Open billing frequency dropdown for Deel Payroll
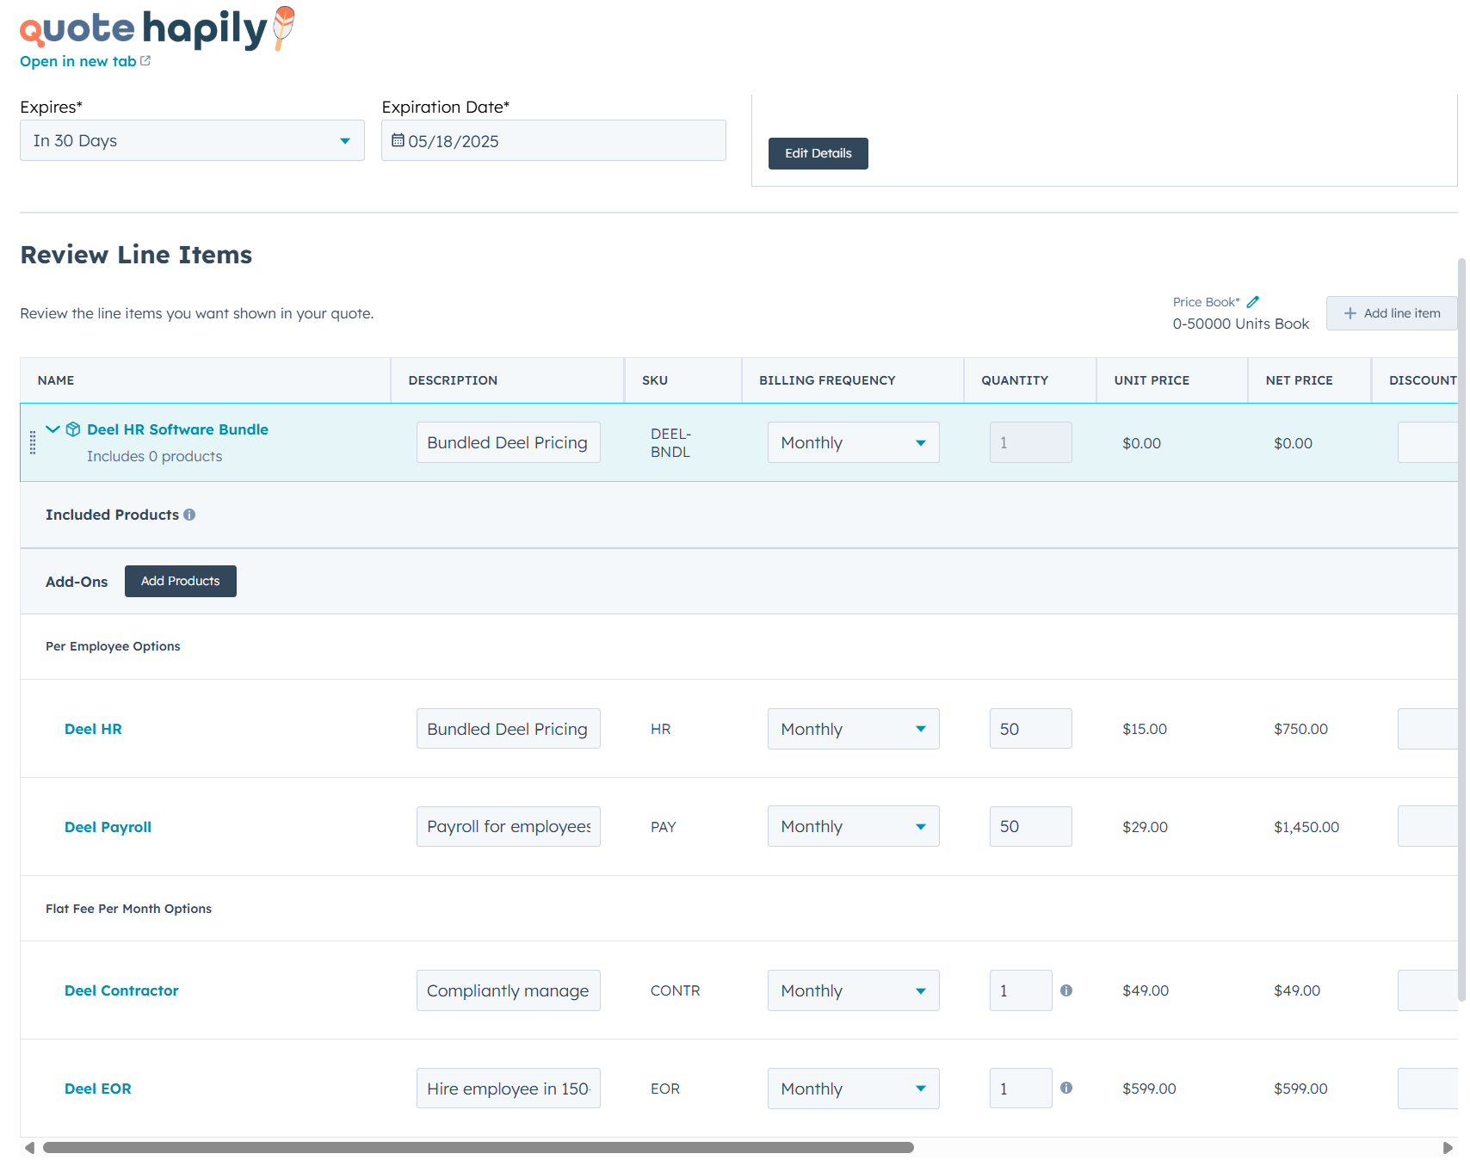The width and height of the screenshot is (1470, 1172). [853, 826]
